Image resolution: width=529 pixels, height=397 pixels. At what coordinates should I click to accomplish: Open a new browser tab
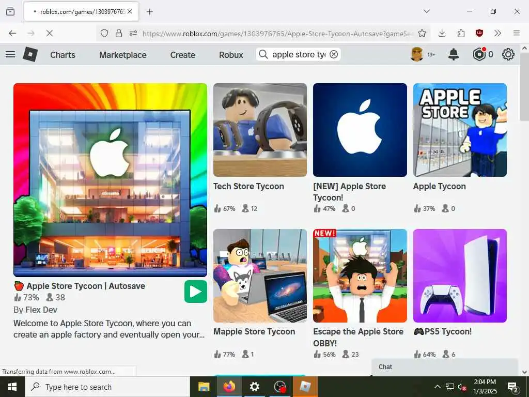(150, 12)
